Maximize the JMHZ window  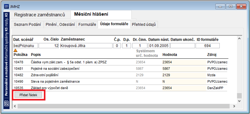click(x=231, y=7)
